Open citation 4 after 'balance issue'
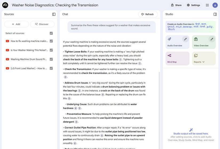The height and width of the screenshot is (149, 220). point(103,94)
